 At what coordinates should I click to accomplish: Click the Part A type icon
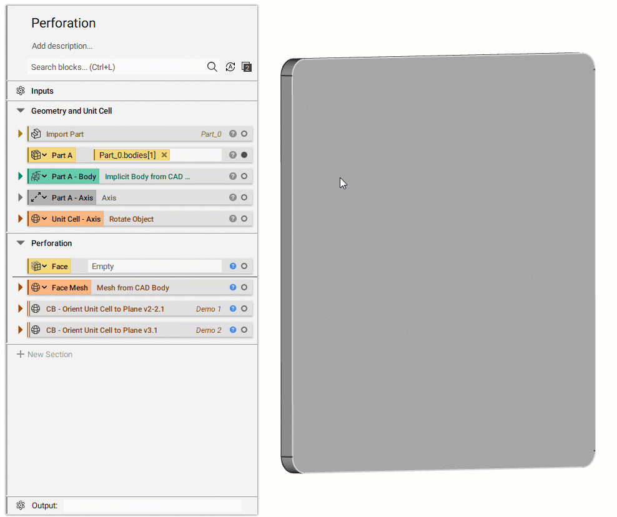(x=36, y=155)
